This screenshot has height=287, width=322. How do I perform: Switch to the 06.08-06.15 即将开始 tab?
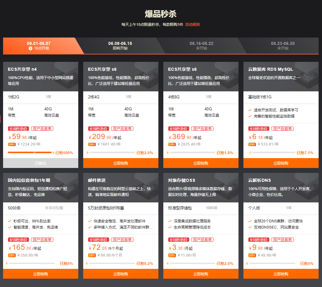120,46
